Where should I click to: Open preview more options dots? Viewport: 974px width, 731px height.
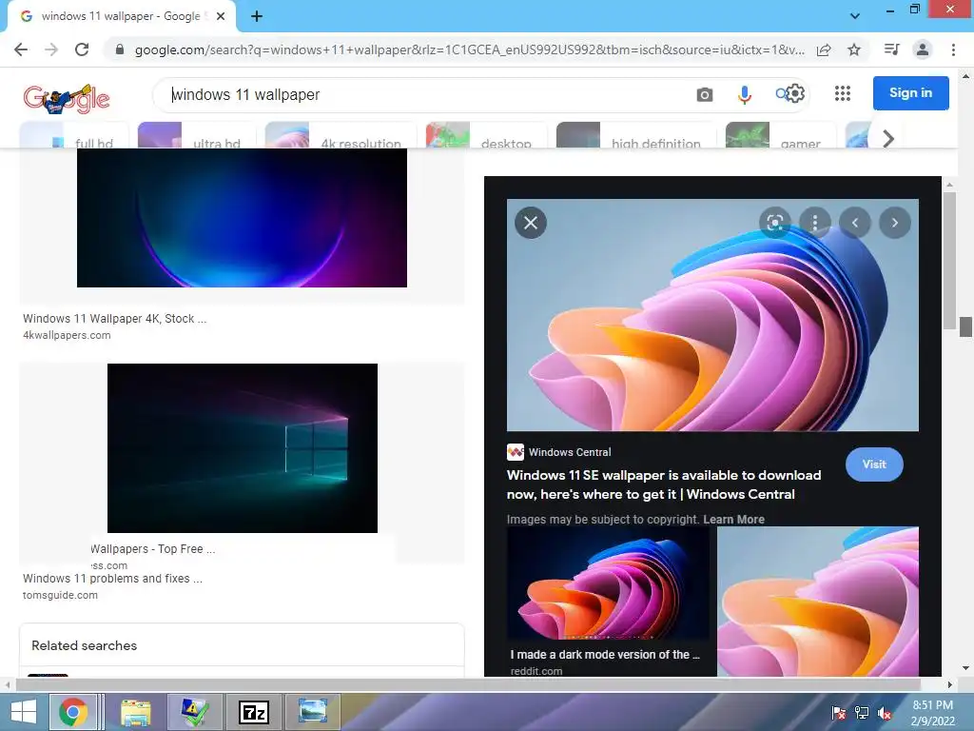(x=815, y=223)
